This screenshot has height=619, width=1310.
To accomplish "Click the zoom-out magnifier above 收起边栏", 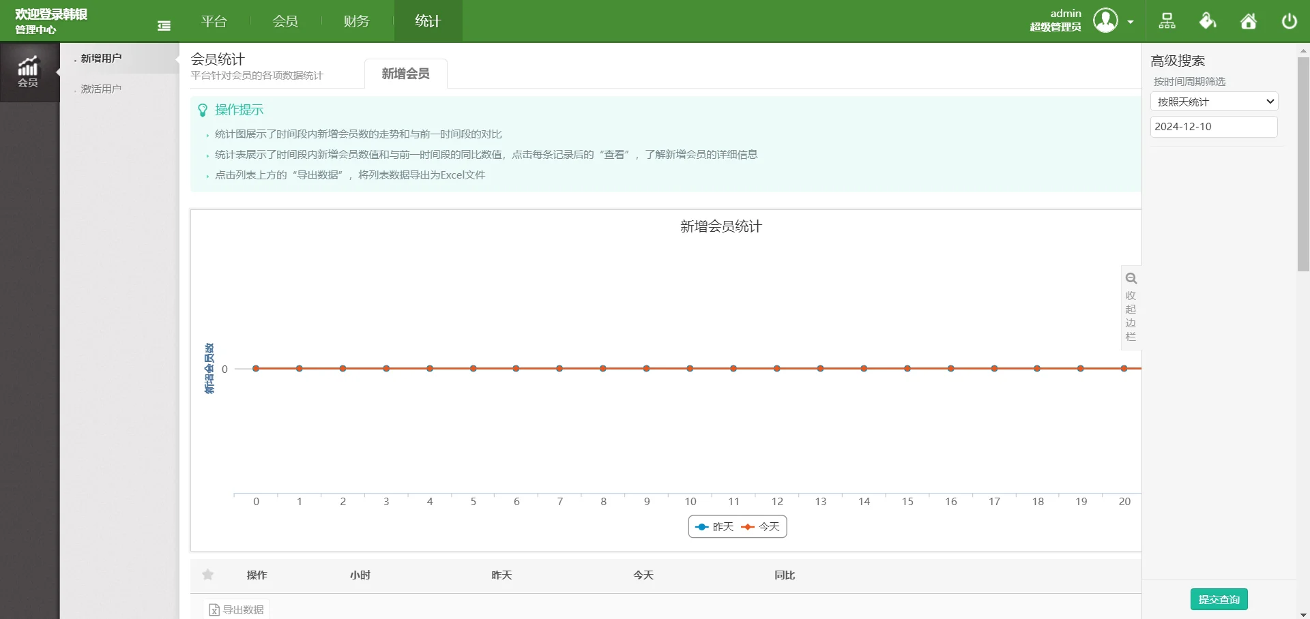I will click(x=1131, y=278).
